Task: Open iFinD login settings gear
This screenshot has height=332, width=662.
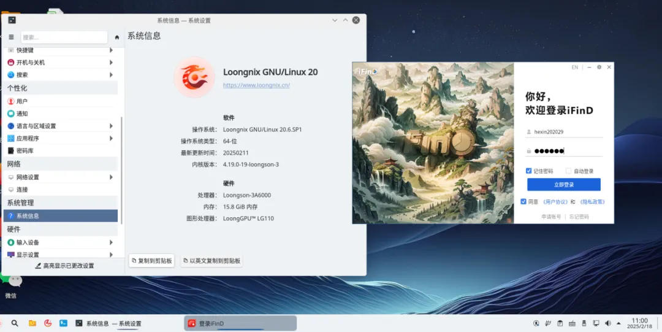Action: (x=599, y=68)
